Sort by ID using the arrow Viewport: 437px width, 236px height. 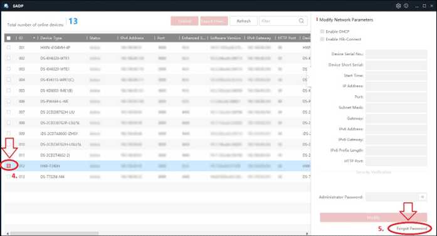tap(34, 38)
